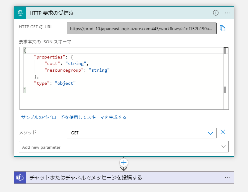
Task: Copy the HTTP GET URL
Action: click(222, 28)
